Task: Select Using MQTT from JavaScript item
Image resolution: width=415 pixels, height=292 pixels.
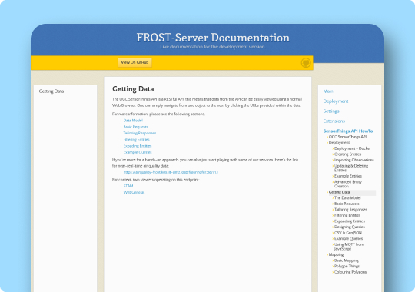Action: tap(349, 247)
